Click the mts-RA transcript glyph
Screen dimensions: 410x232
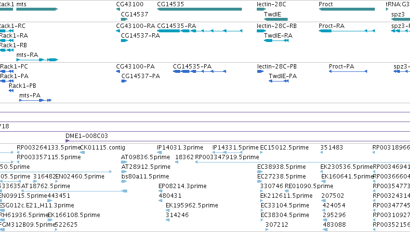coord(37,60)
